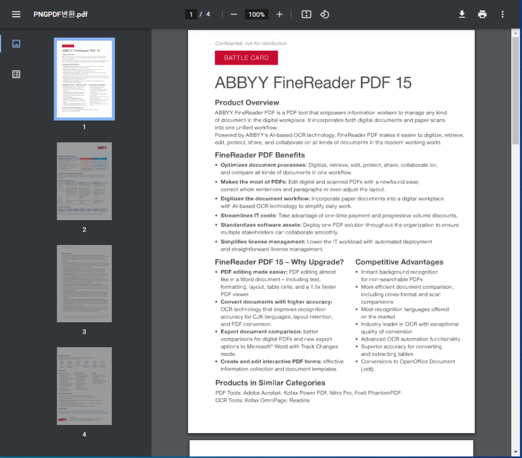
Task: Open the more actions three-dot menu
Action: click(503, 14)
